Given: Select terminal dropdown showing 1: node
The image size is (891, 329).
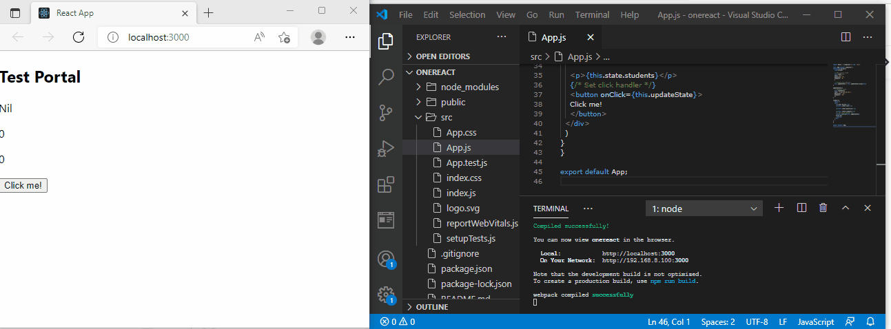Looking at the screenshot, I should click(704, 209).
